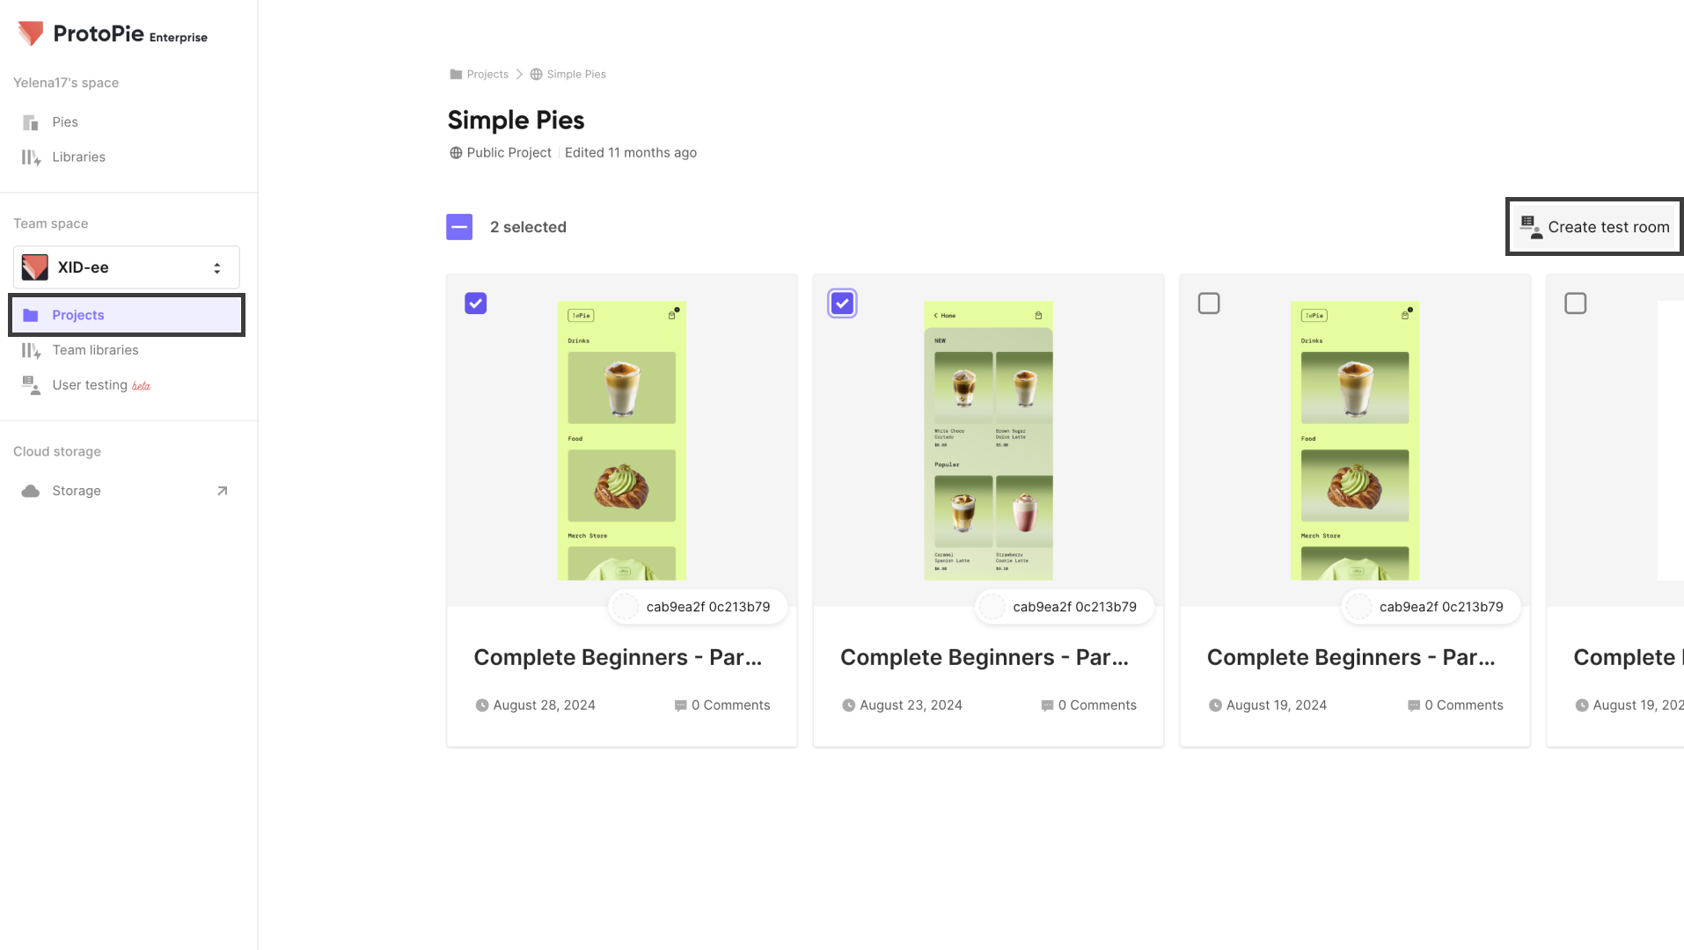1684x950 pixels.
Task: Click the Simple Pies breadcrumb
Action: 576,75
